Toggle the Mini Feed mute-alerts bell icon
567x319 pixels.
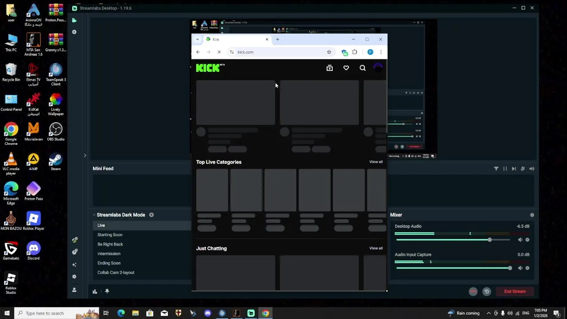click(x=523, y=169)
